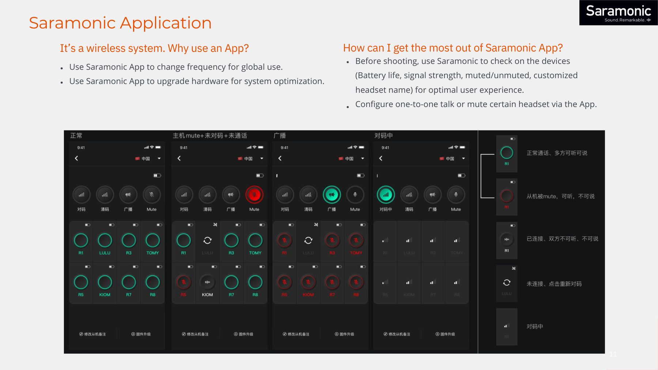
Task: Open 中国 region dropdown in 正常 screen
Action: coord(148,159)
